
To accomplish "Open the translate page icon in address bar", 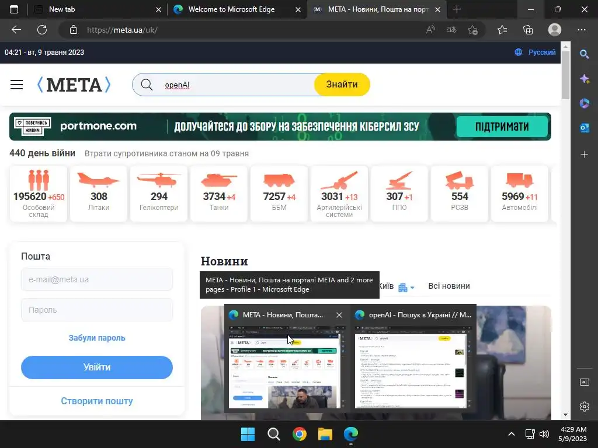I will click(451, 30).
